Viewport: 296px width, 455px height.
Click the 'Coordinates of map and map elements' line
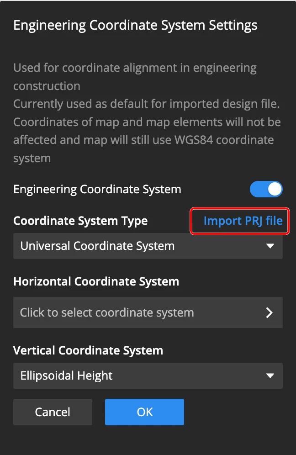(147, 122)
